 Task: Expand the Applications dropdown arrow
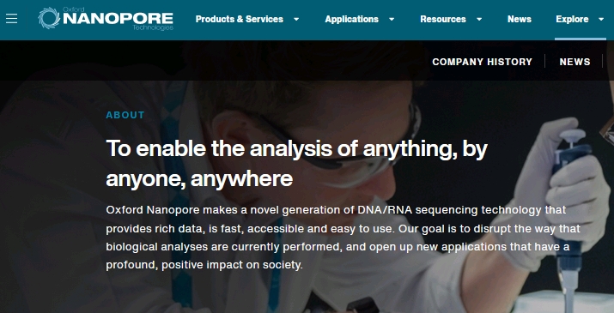(392, 19)
